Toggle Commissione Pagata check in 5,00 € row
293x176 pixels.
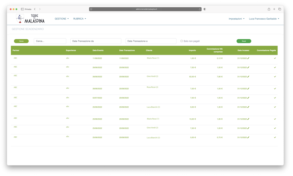point(275,137)
